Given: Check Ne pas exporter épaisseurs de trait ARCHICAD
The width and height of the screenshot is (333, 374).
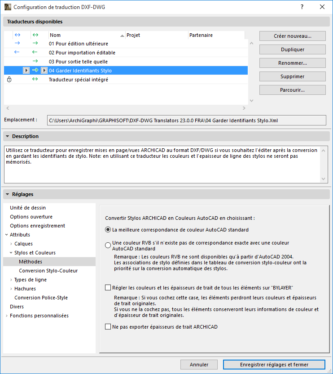Looking at the screenshot, I should coord(108,326).
